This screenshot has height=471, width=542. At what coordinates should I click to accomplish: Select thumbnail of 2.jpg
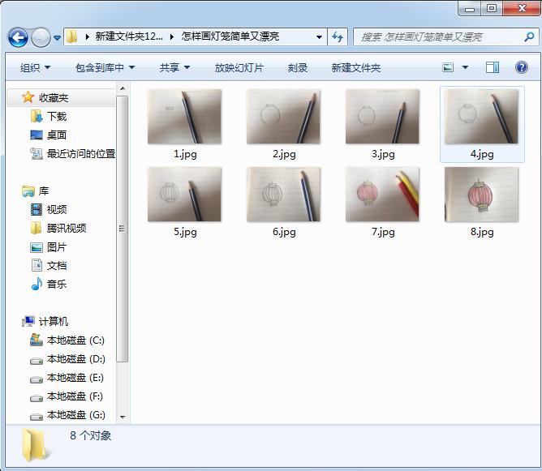(x=283, y=117)
